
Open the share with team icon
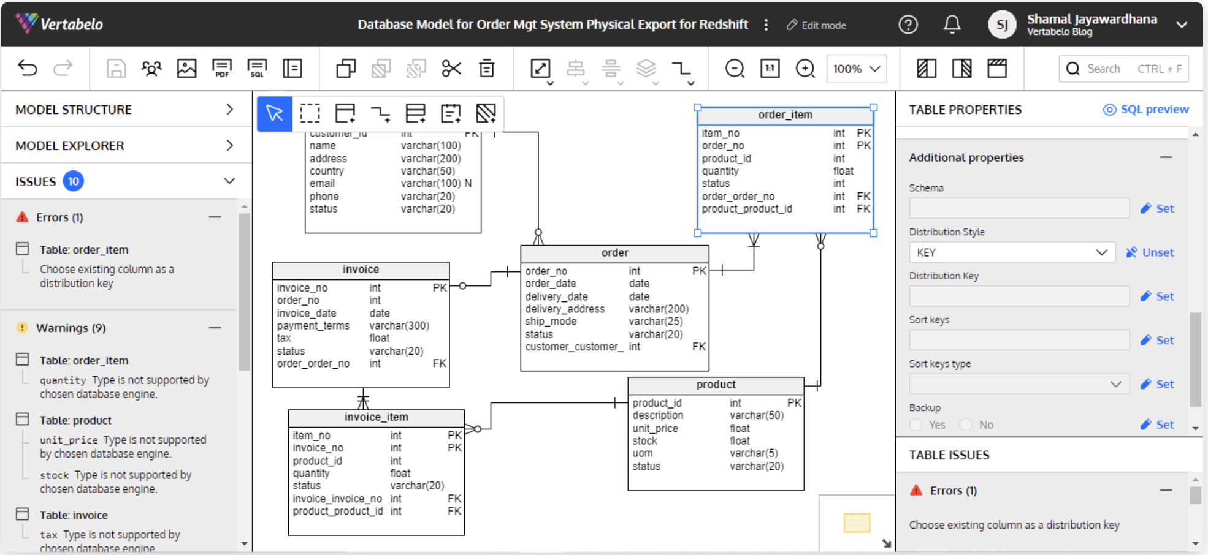pyautogui.click(x=151, y=68)
